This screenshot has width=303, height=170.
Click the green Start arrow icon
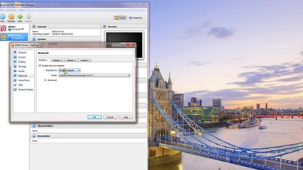[x=20, y=17]
